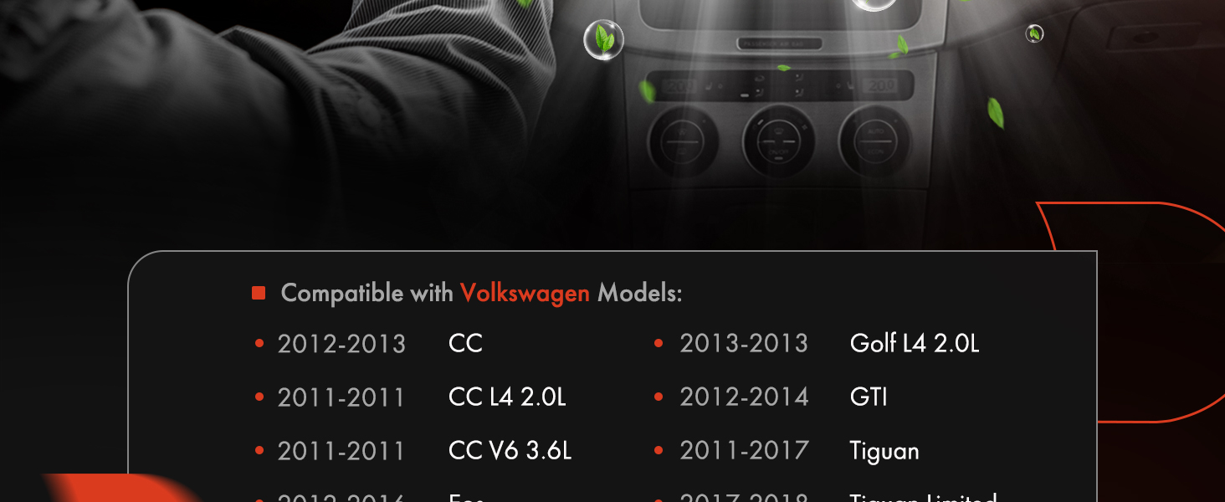Click the passenger air bag indicator label
Image resolution: width=1225 pixels, height=502 pixels.
(x=779, y=44)
